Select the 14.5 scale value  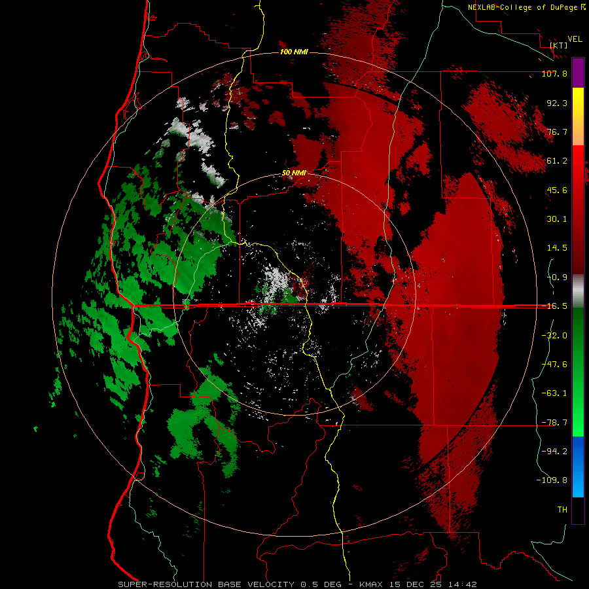pos(557,248)
